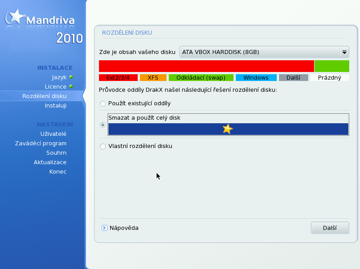Screen dimensions: 360x269
Task: Click the grey Další legend swatch
Action: coord(293,77)
